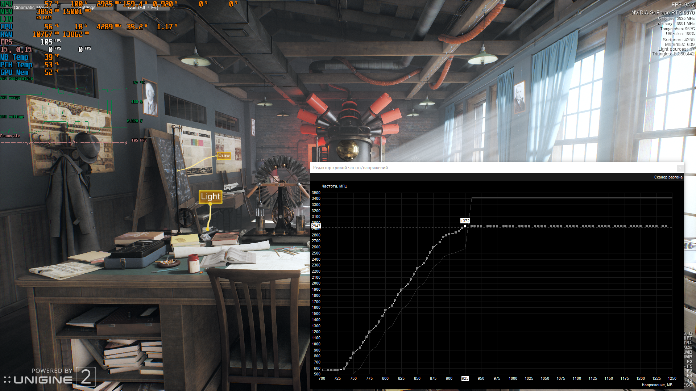Select the curve point at 800 mV
Viewport: 696px width, 391px height.
(385, 311)
